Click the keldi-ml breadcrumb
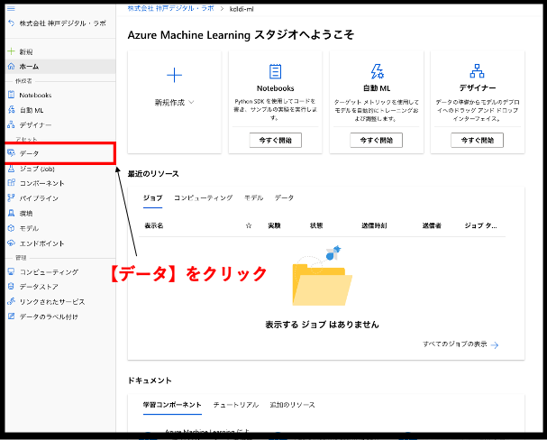The height and width of the screenshot is (440, 547). (x=242, y=9)
